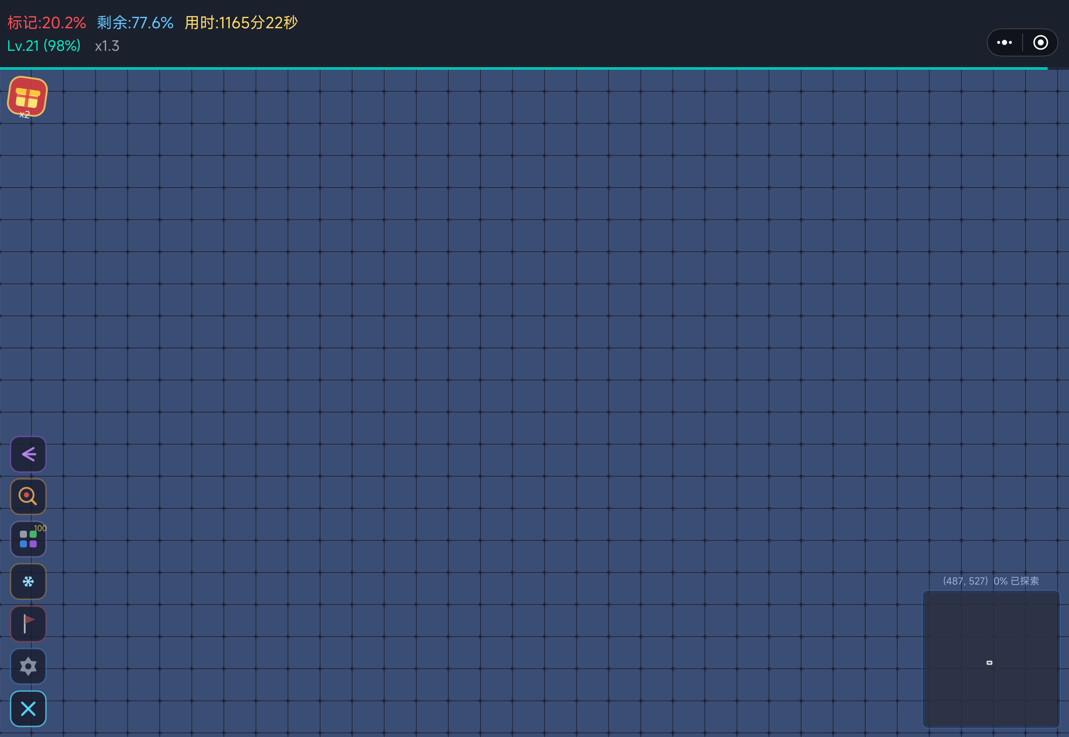Open the red gift box reward icon
This screenshot has width=1069, height=737.
[27, 97]
